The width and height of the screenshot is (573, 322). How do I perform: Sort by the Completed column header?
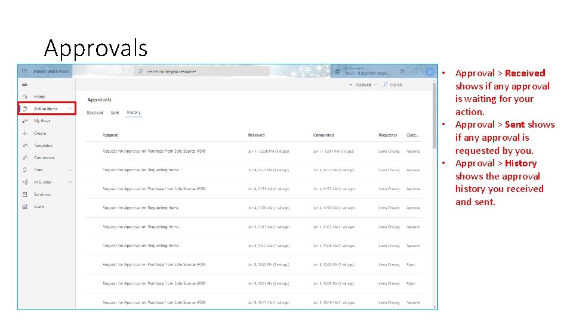tap(324, 135)
